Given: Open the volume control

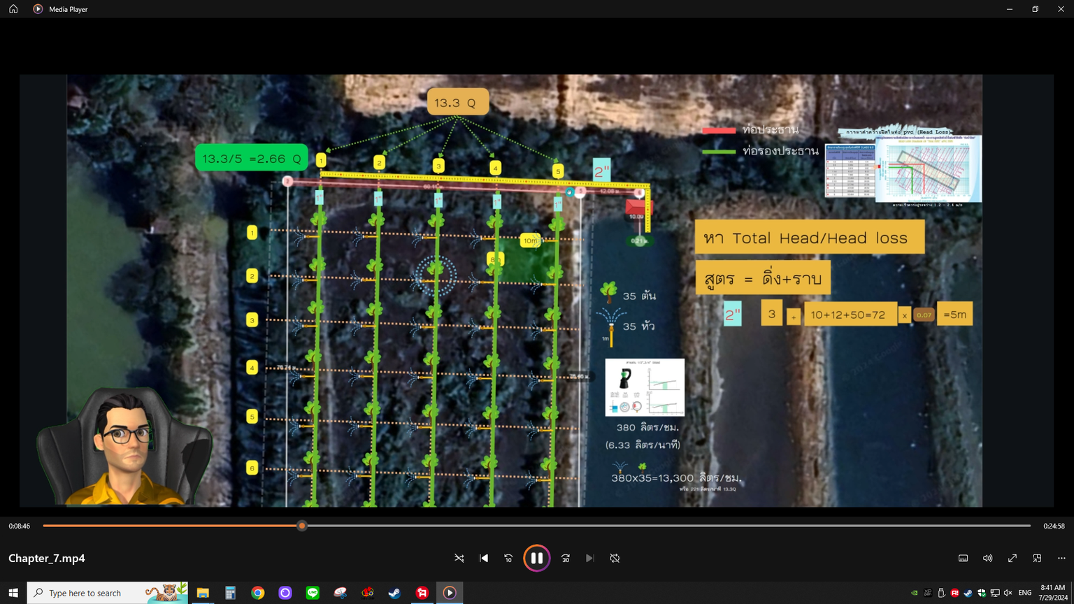Looking at the screenshot, I should coord(987,559).
